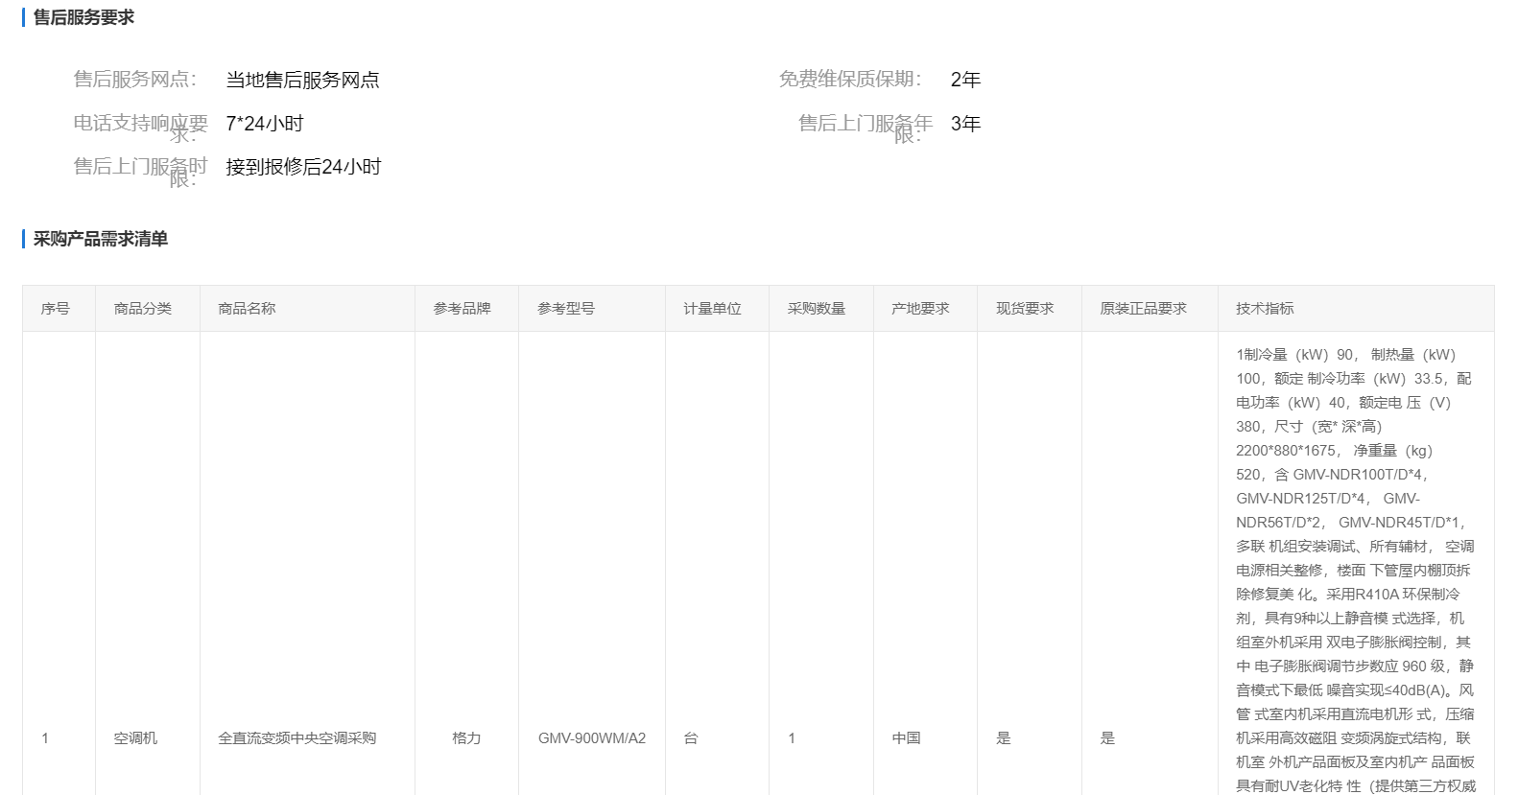Click the 采购数量 column header
The width and height of the screenshot is (1518, 795).
[817, 309]
